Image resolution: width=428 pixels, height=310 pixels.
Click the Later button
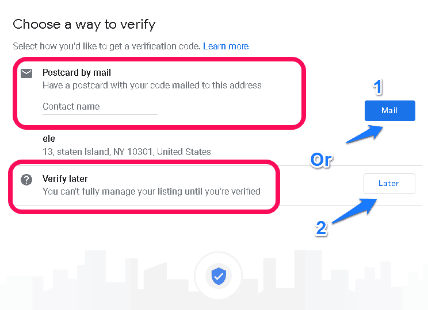pyautogui.click(x=389, y=184)
